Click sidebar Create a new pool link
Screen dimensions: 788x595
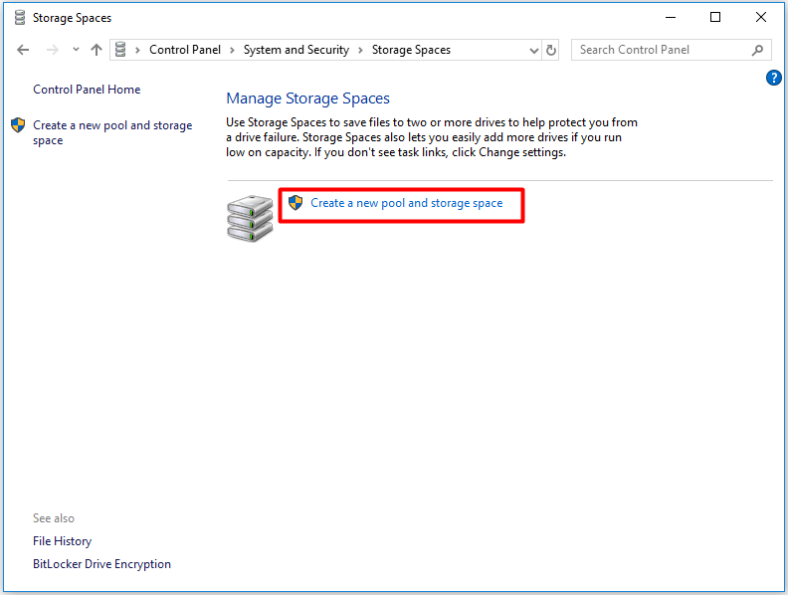pyautogui.click(x=112, y=132)
